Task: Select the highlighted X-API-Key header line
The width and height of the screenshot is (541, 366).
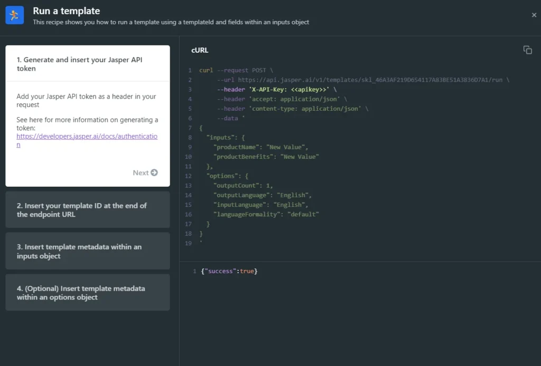Action: point(276,90)
